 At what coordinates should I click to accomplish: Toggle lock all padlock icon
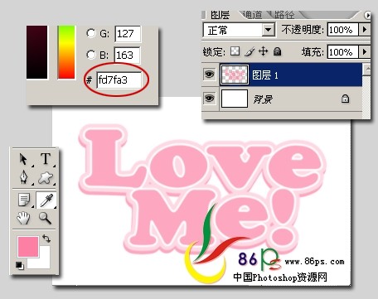[277, 51]
